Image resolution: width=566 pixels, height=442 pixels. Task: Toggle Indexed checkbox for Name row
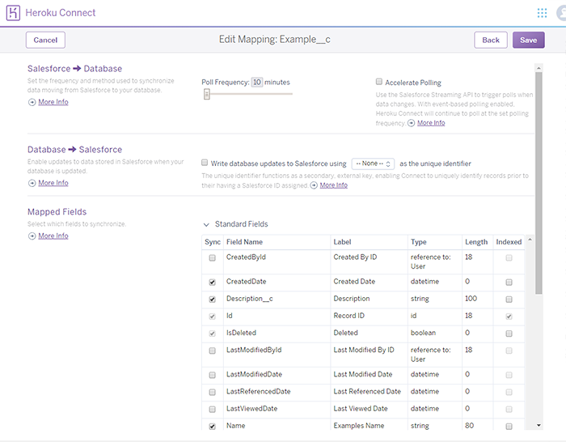click(509, 427)
